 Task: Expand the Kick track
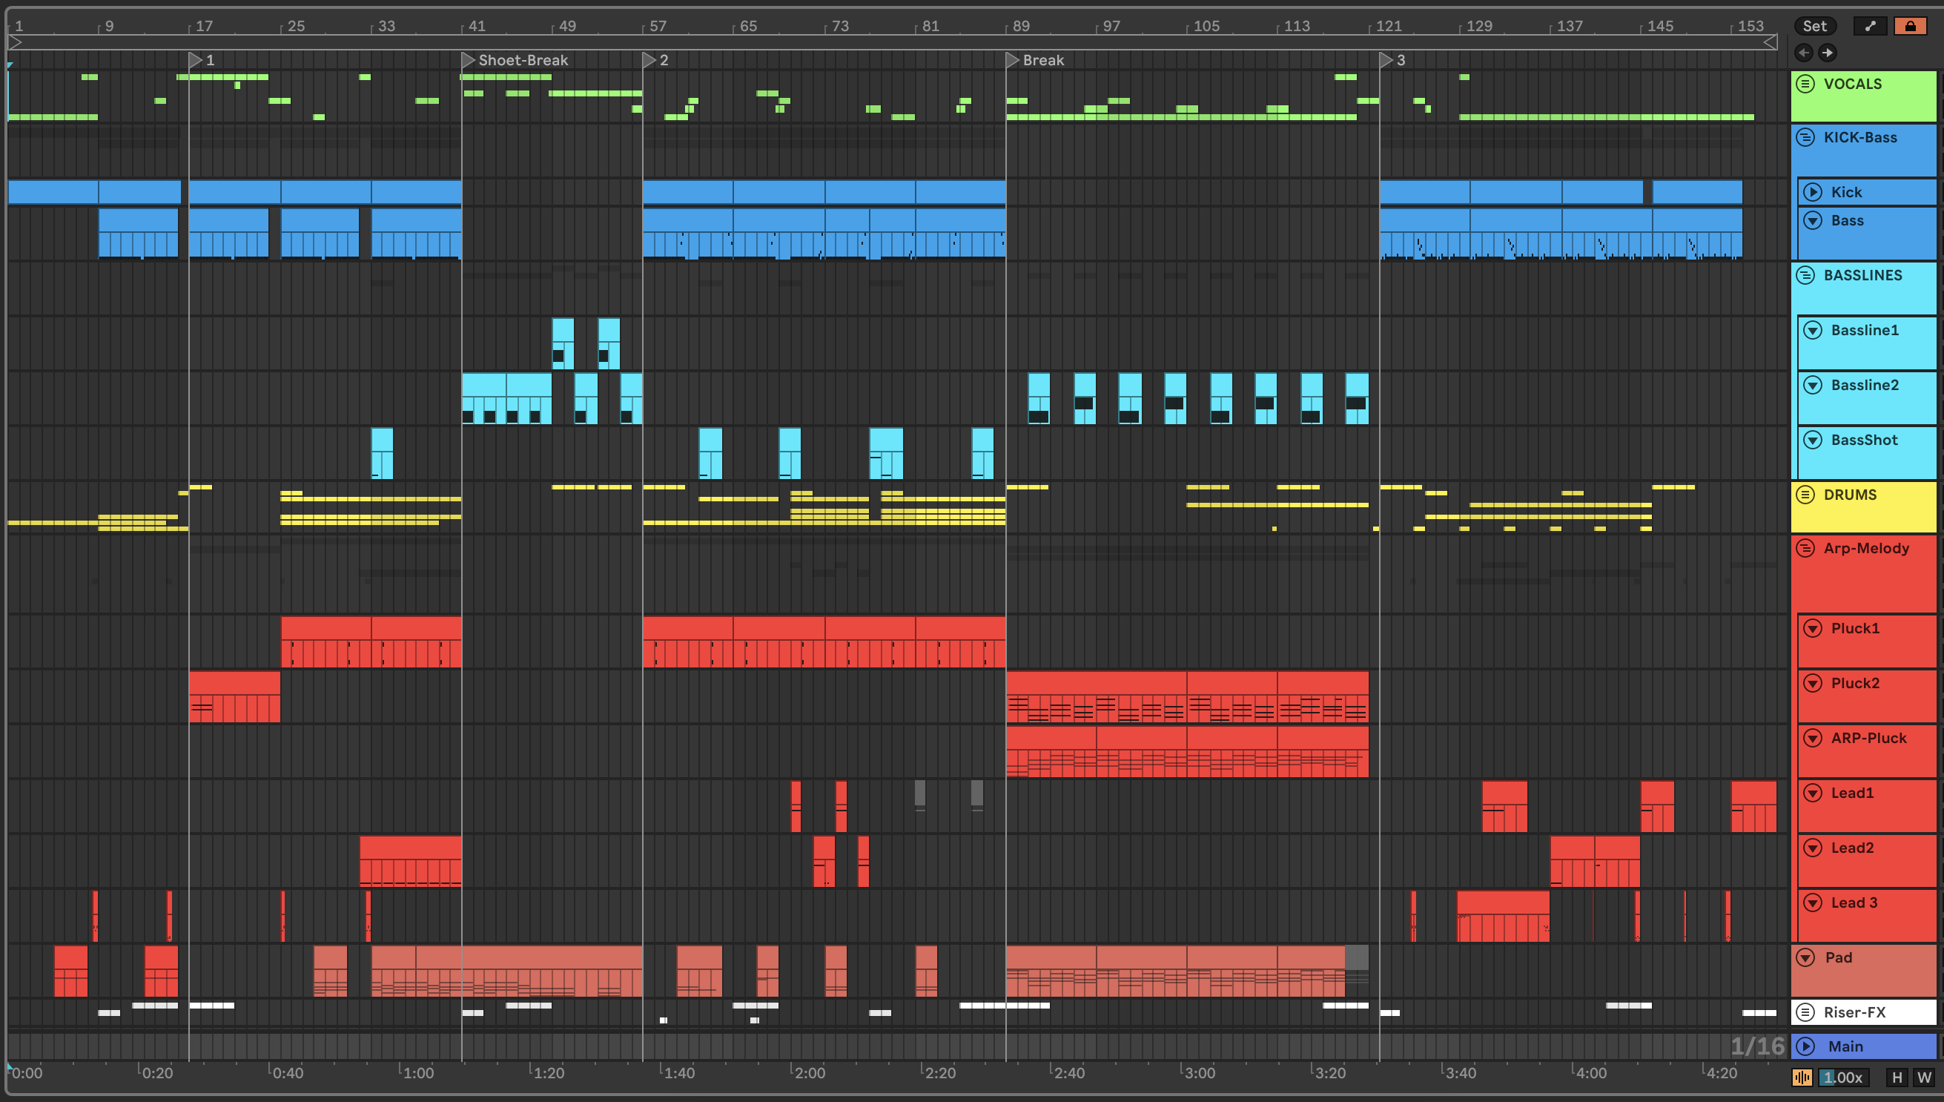coord(1812,192)
